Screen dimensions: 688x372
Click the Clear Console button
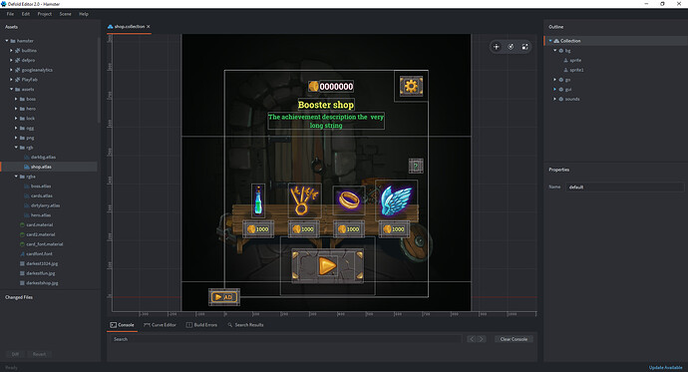tap(514, 339)
